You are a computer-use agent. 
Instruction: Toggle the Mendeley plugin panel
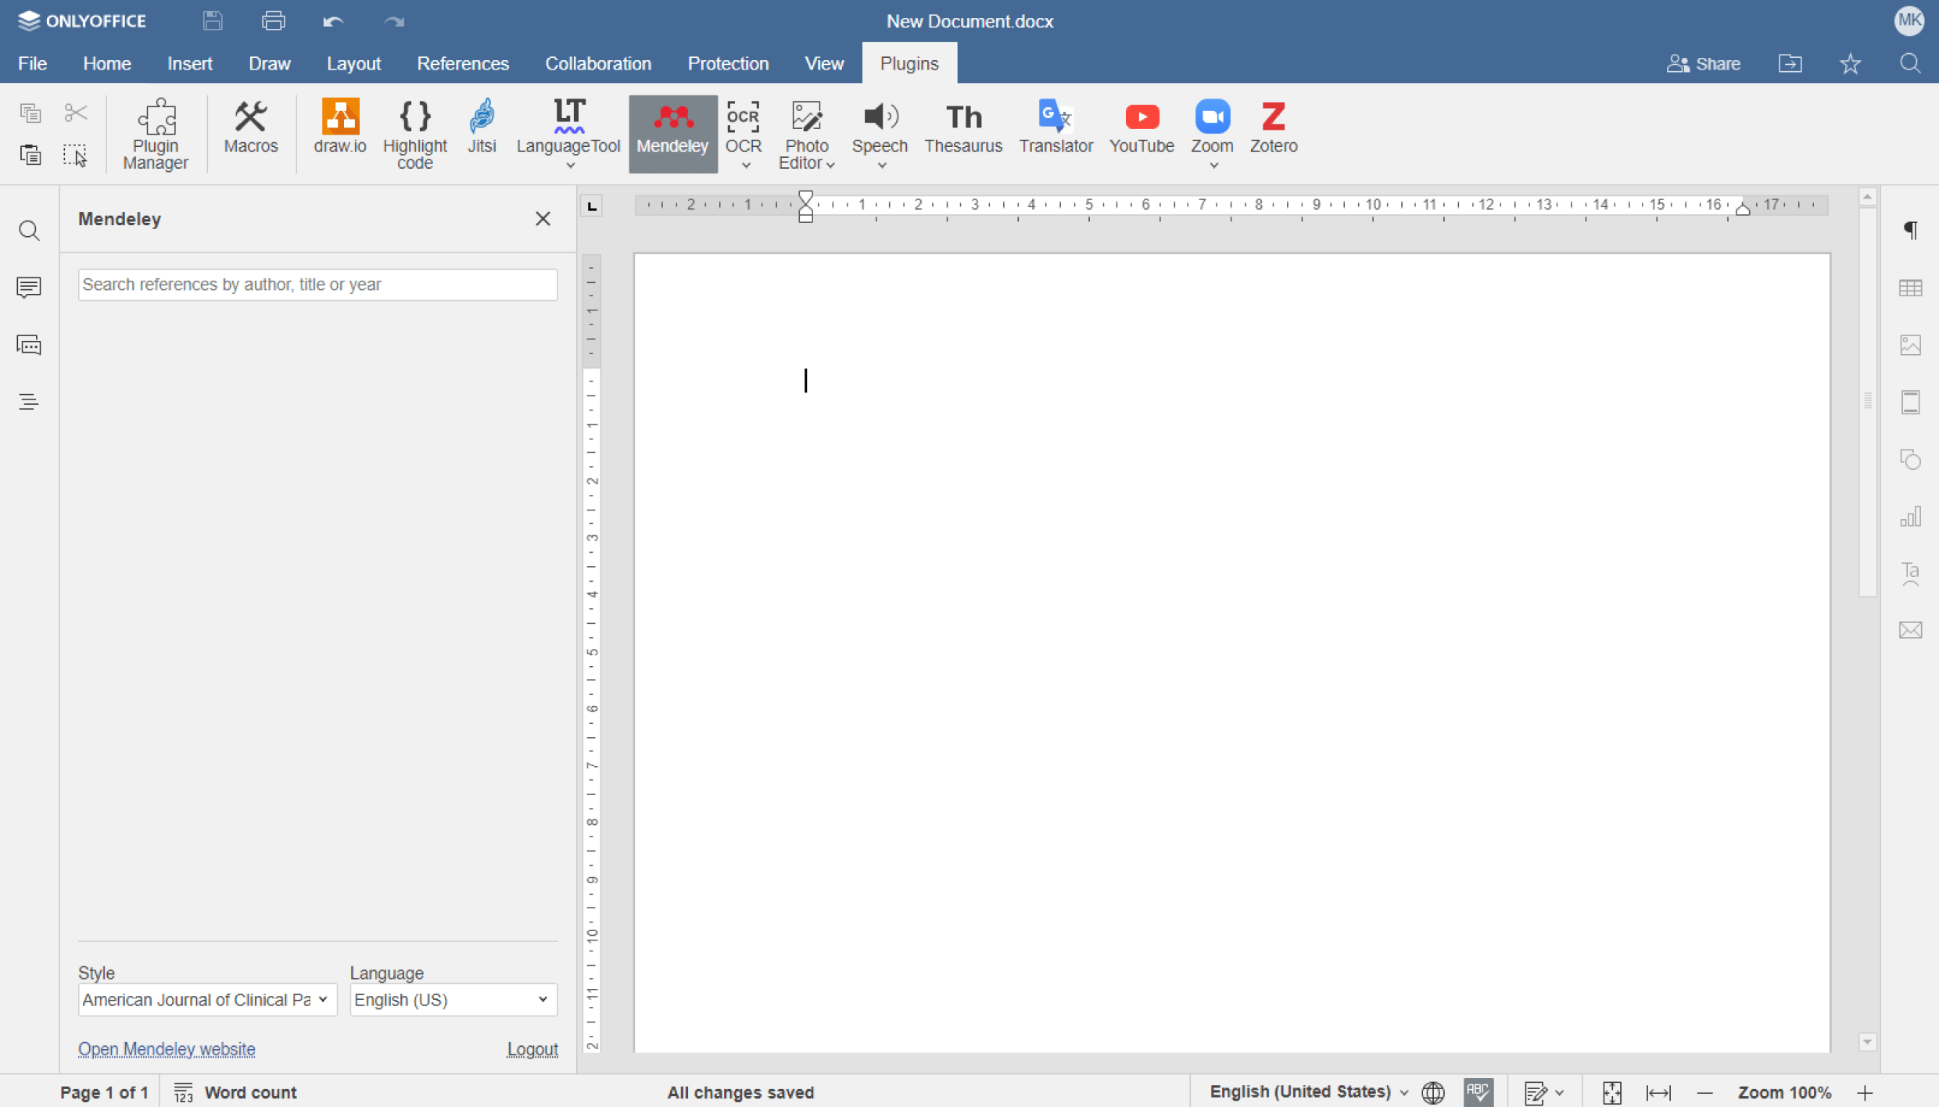point(672,134)
